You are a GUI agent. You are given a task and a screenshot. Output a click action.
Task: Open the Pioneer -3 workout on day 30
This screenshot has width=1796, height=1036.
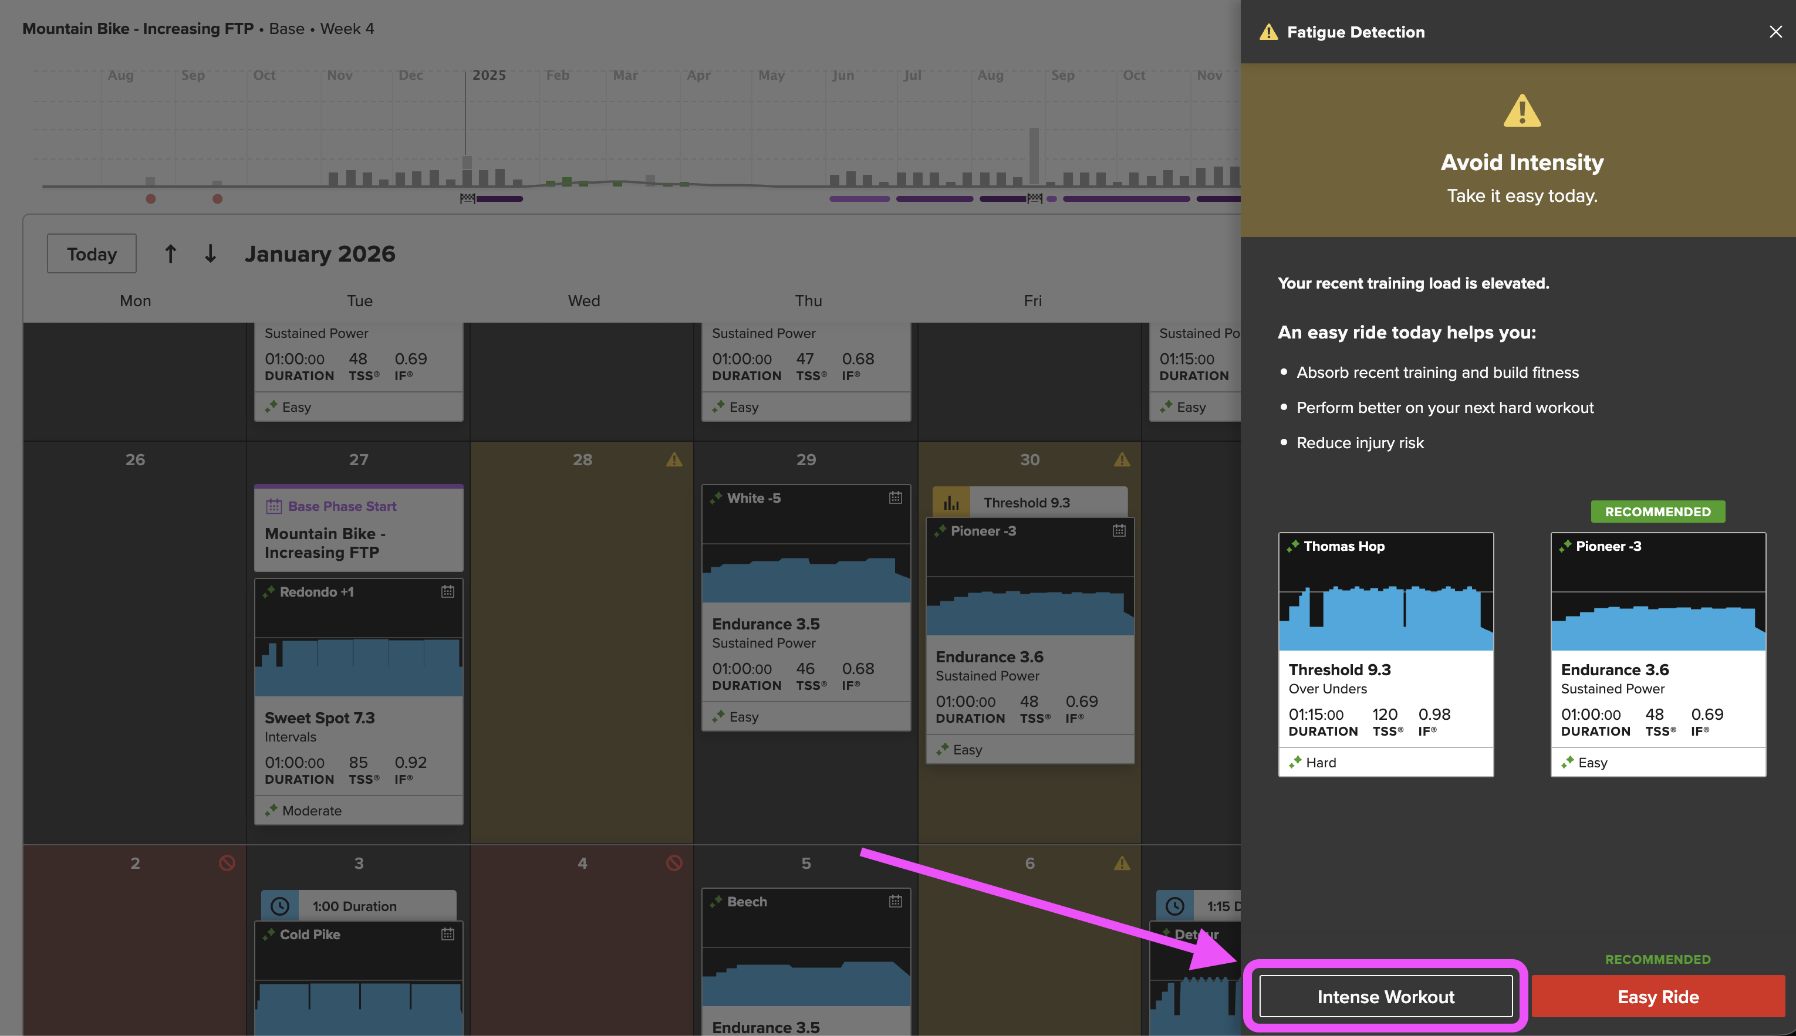tap(1029, 641)
